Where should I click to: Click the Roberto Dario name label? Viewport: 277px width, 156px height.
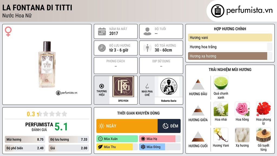(x=169, y=101)
